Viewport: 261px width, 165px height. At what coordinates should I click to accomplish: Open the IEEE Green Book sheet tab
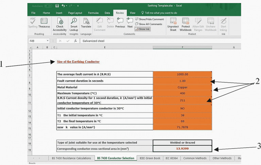(x=150, y=158)
